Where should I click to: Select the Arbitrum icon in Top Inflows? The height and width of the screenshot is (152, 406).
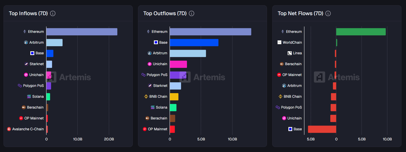26,42
